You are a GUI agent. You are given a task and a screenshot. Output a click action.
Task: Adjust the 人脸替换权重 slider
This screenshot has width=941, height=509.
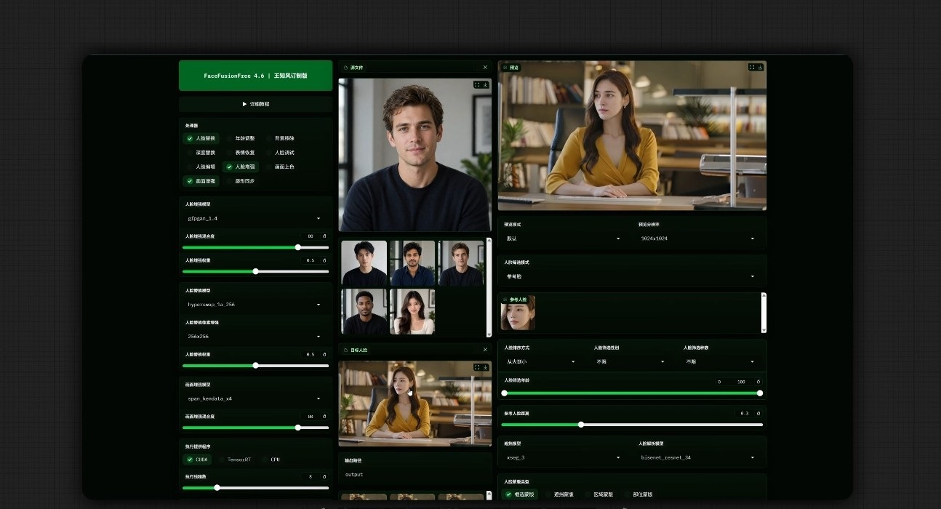255,365
